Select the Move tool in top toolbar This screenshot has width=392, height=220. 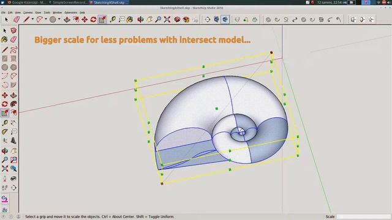click(x=85, y=19)
